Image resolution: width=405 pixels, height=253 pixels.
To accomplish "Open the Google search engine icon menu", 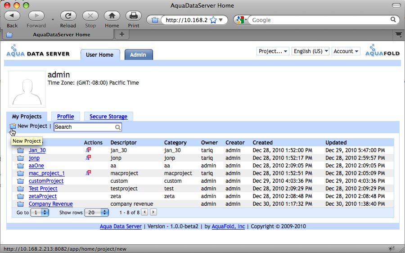I will click(x=242, y=20).
